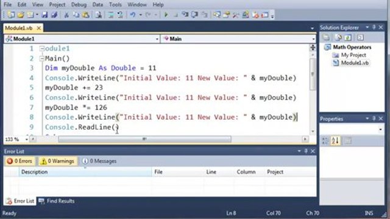
Task: Select Module1.vb in Solution Explorer
Action: (x=355, y=63)
